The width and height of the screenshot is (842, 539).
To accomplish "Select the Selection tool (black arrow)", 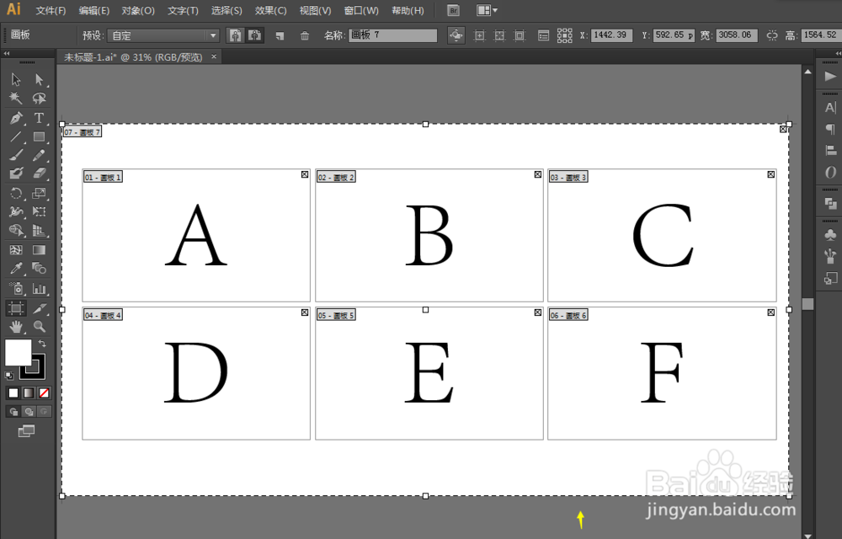I will pos(15,79).
